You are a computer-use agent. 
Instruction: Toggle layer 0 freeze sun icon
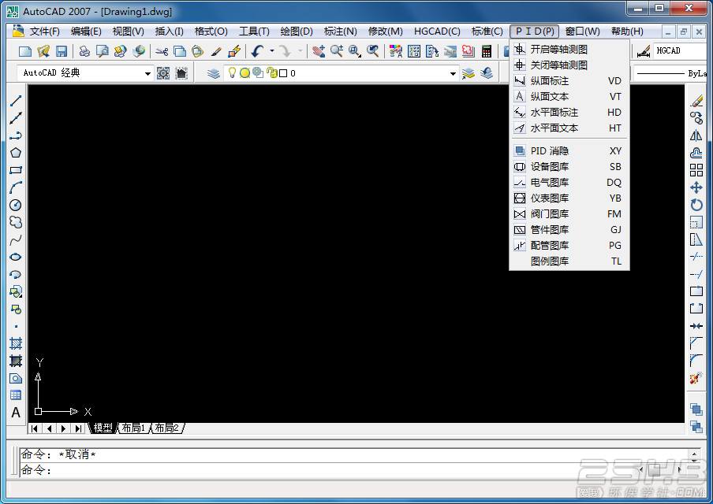pos(245,73)
